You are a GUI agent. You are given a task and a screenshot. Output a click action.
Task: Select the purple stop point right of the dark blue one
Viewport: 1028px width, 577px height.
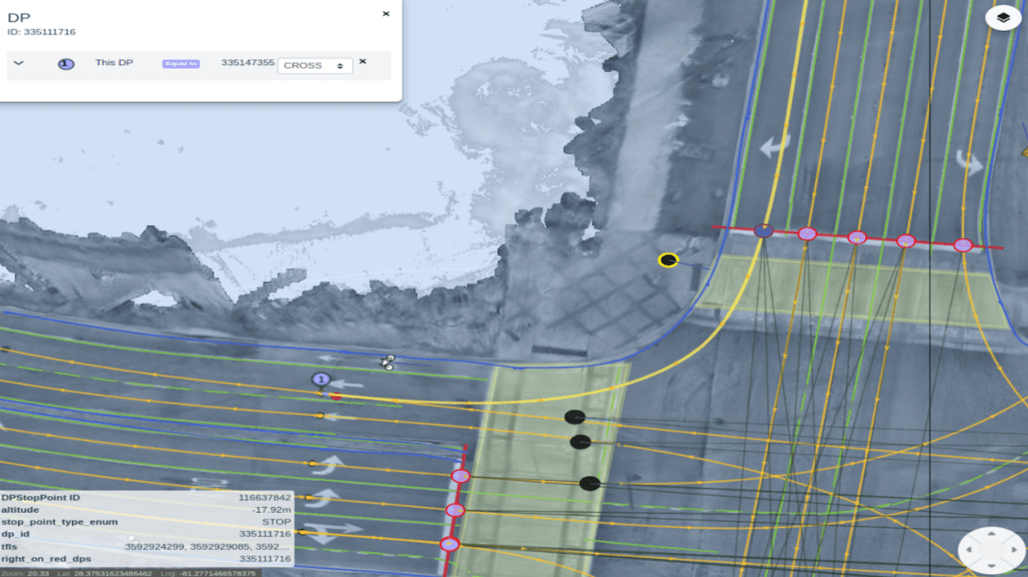[x=807, y=234]
